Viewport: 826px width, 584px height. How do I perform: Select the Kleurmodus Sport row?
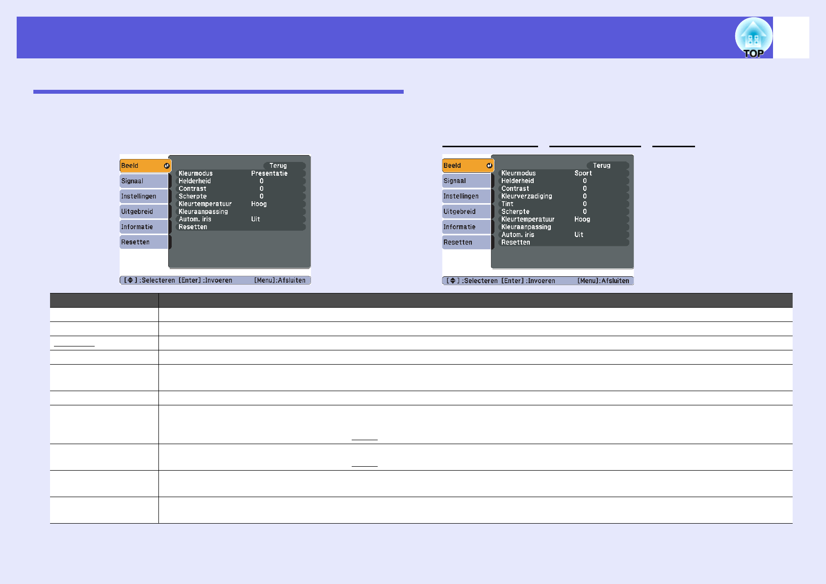click(563, 173)
